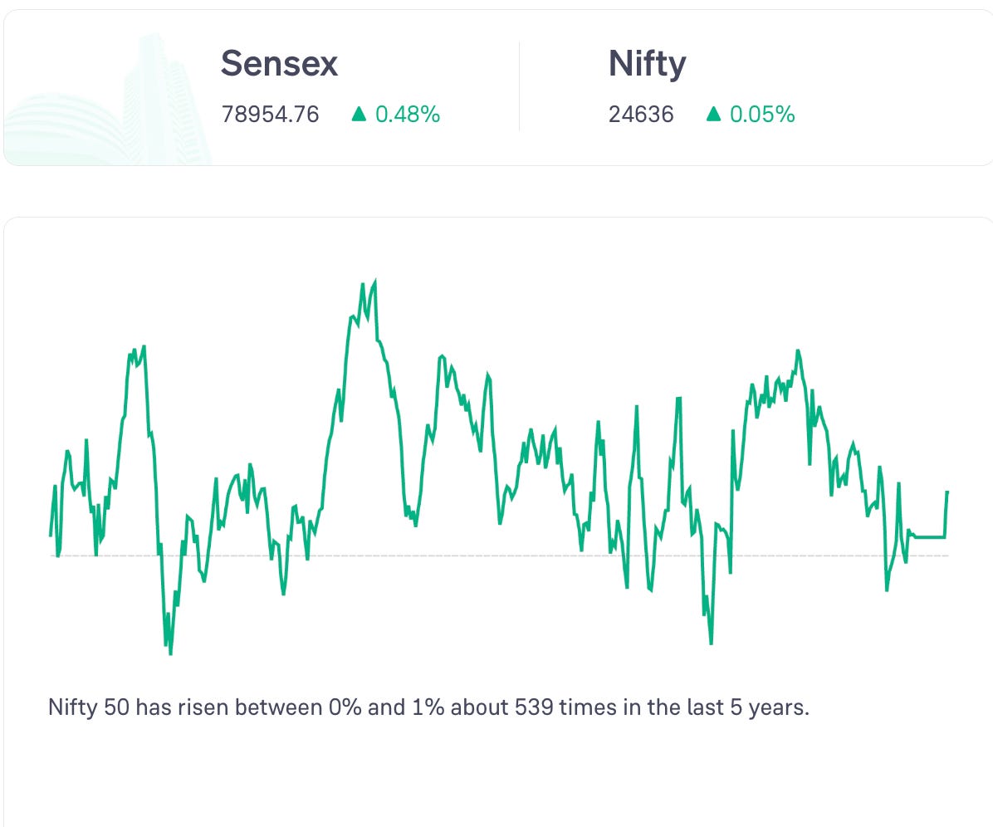Viewport: 993px width, 827px height.
Task: Click the second-deepest trough in the chart's right half
Action: click(650, 589)
